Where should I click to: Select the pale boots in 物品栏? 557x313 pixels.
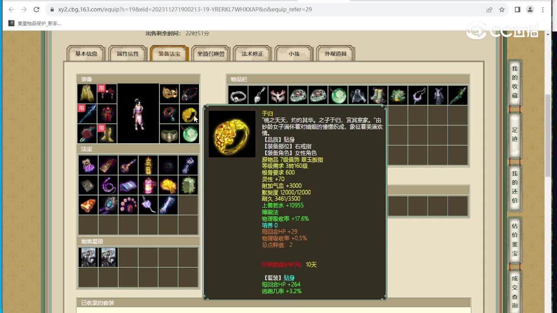click(378, 95)
